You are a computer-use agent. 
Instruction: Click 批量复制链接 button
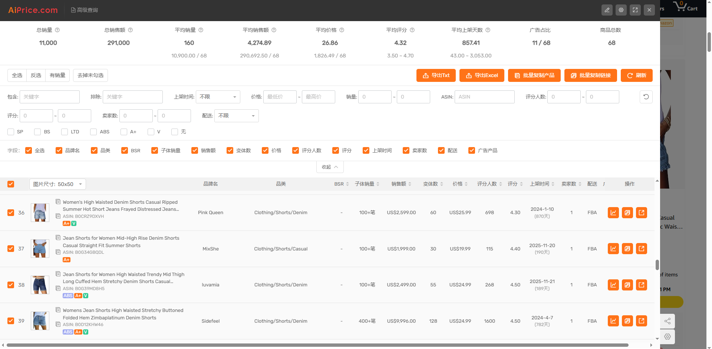(591, 75)
